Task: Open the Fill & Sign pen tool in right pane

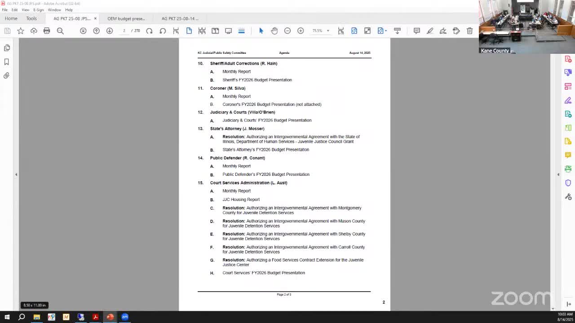Action: (568, 100)
